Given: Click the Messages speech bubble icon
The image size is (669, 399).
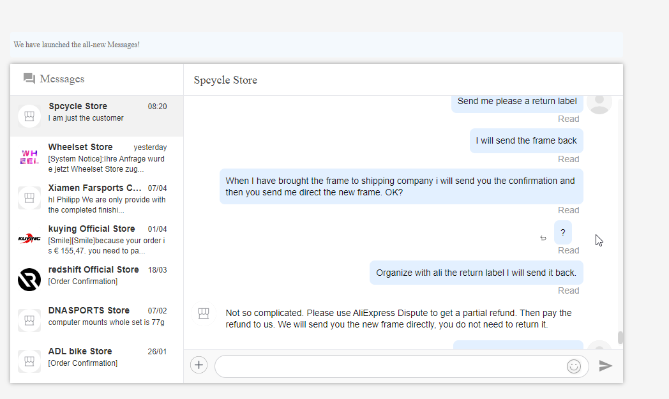Looking at the screenshot, I should (29, 79).
